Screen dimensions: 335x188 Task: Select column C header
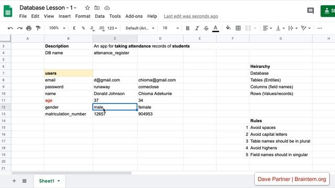pos(115,39)
